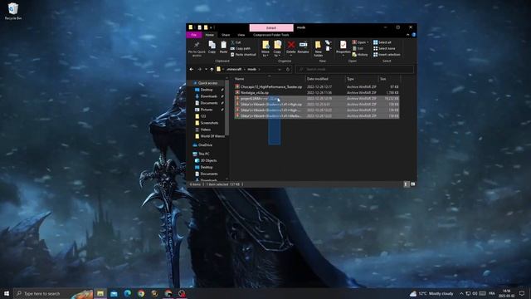
Task: Open 3D Objects under This PC
Action: (x=208, y=160)
